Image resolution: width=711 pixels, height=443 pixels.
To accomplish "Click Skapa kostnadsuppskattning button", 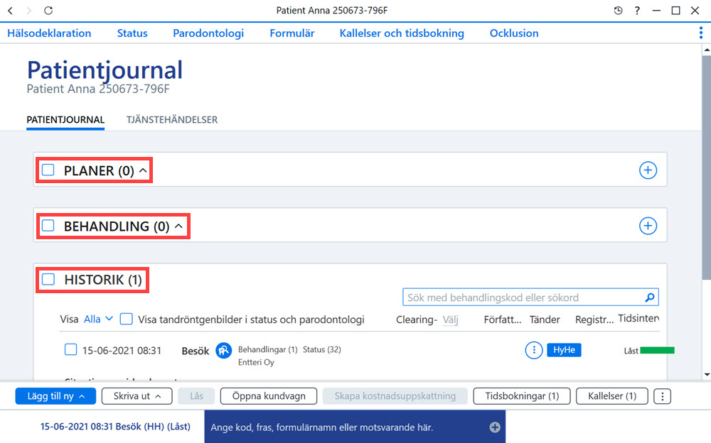I will coord(395,396).
